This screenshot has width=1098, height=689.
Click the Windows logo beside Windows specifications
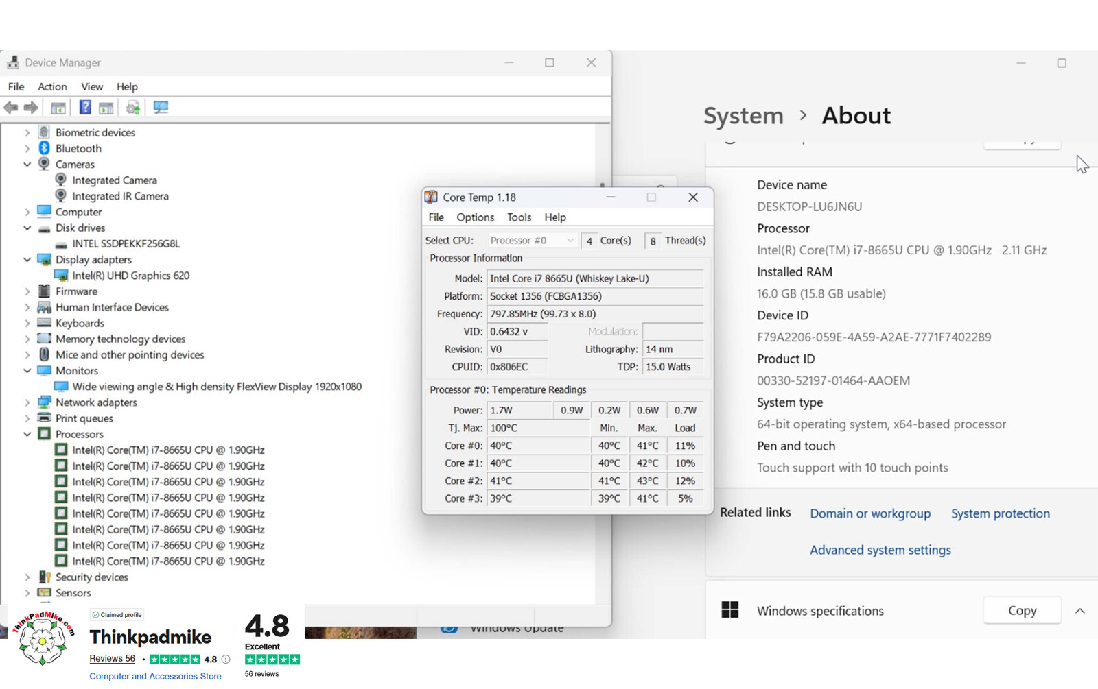pos(730,610)
